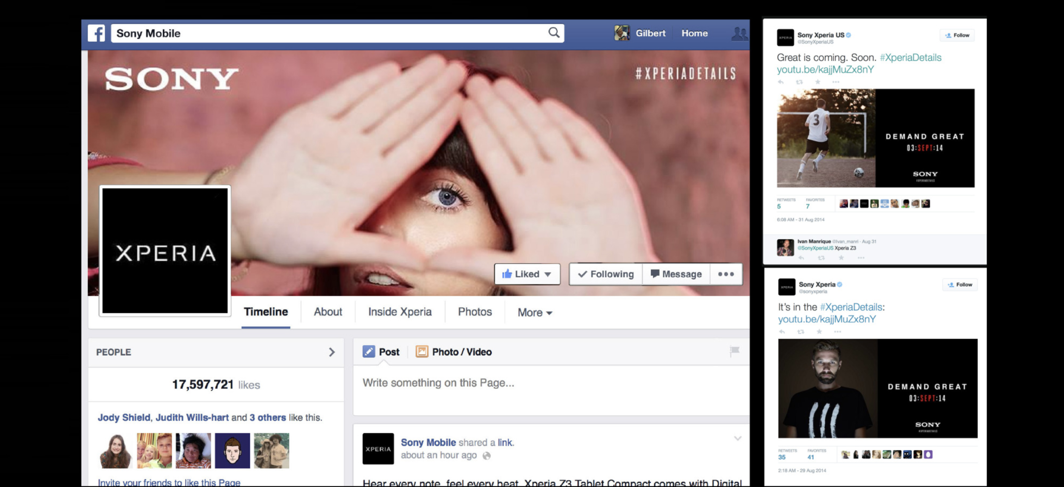
Task: Open the friend requests icon
Action: [x=739, y=34]
